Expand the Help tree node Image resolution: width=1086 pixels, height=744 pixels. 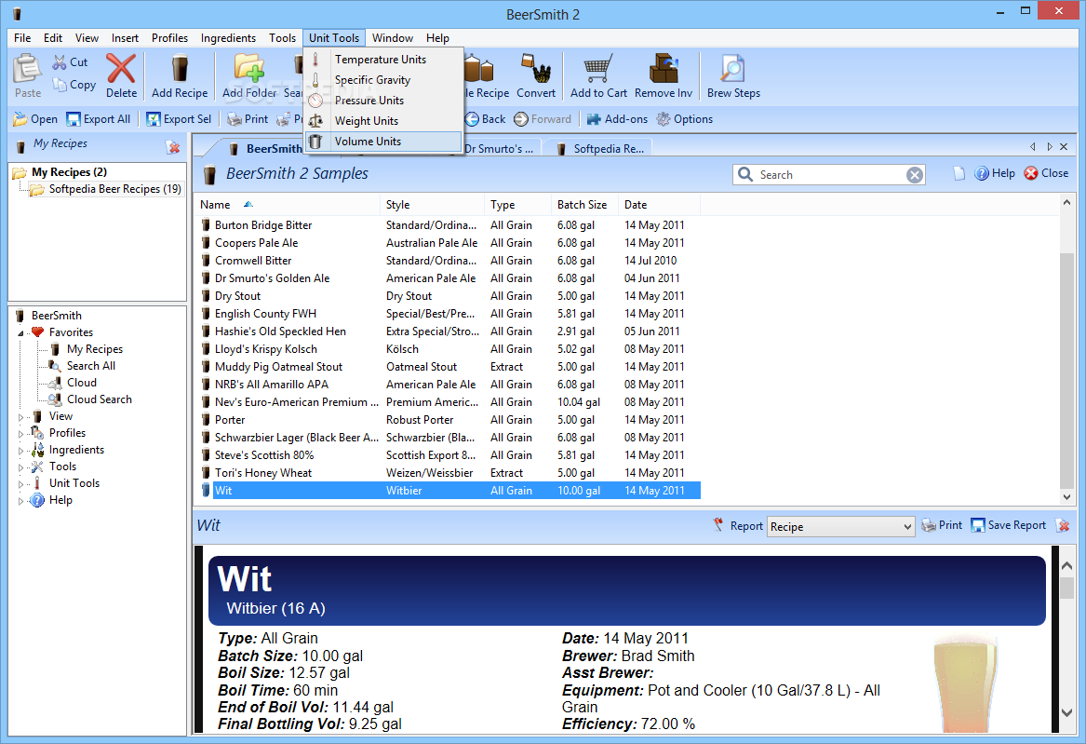20,501
